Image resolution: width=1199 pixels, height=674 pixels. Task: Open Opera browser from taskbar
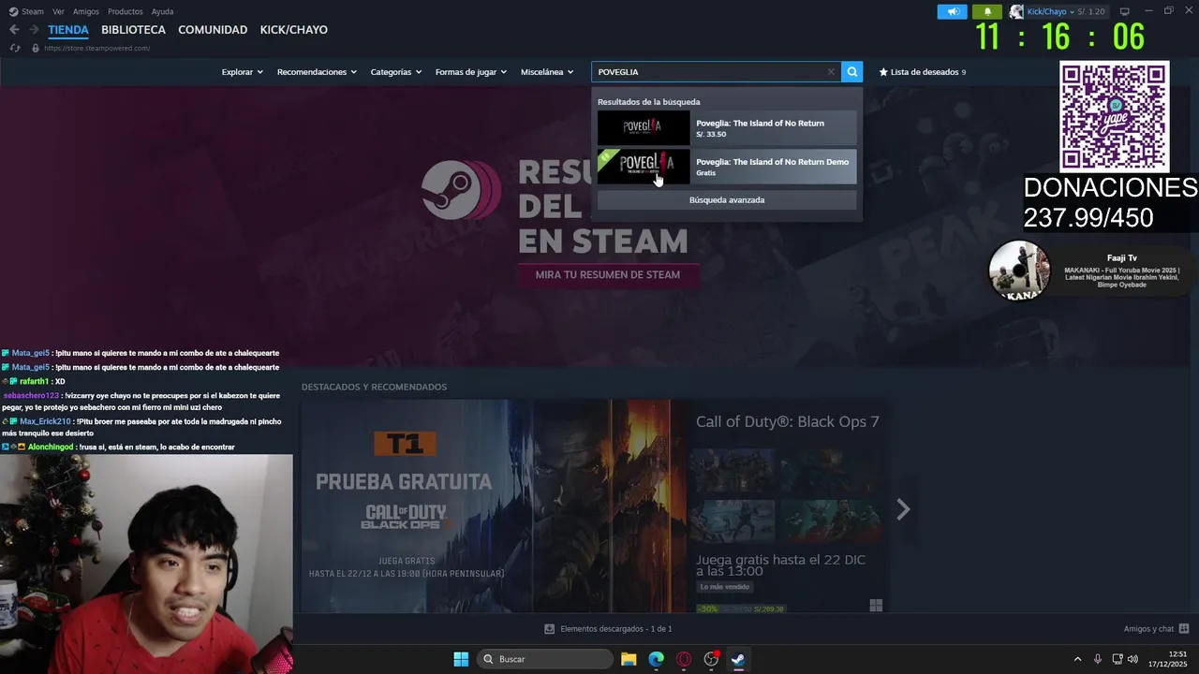(684, 659)
